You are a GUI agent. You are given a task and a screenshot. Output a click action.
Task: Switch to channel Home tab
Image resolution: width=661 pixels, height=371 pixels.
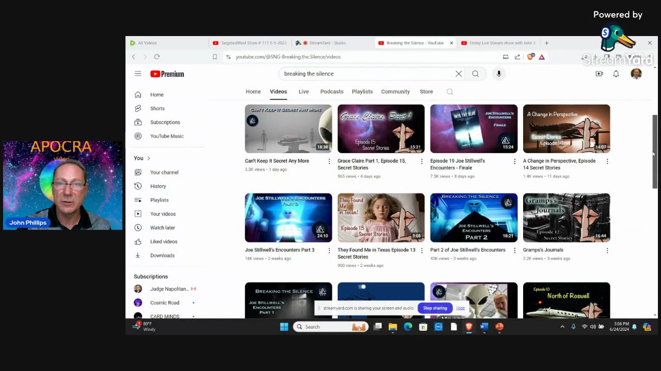coord(253,92)
